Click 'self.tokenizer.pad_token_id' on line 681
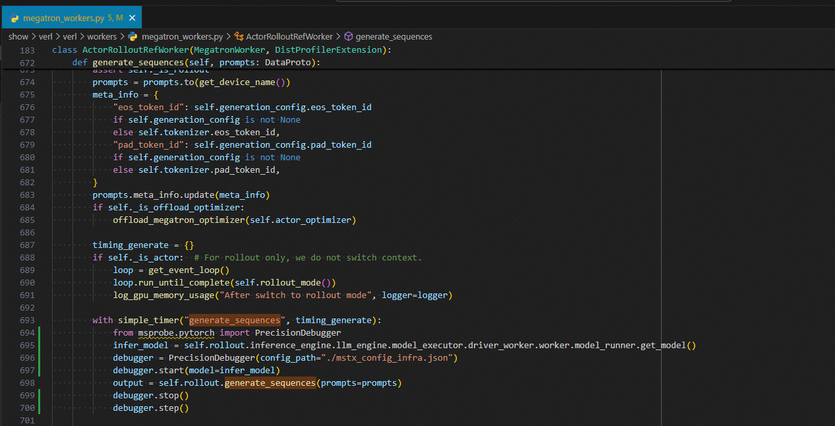This screenshot has height=426, width=835. [207, 170]
